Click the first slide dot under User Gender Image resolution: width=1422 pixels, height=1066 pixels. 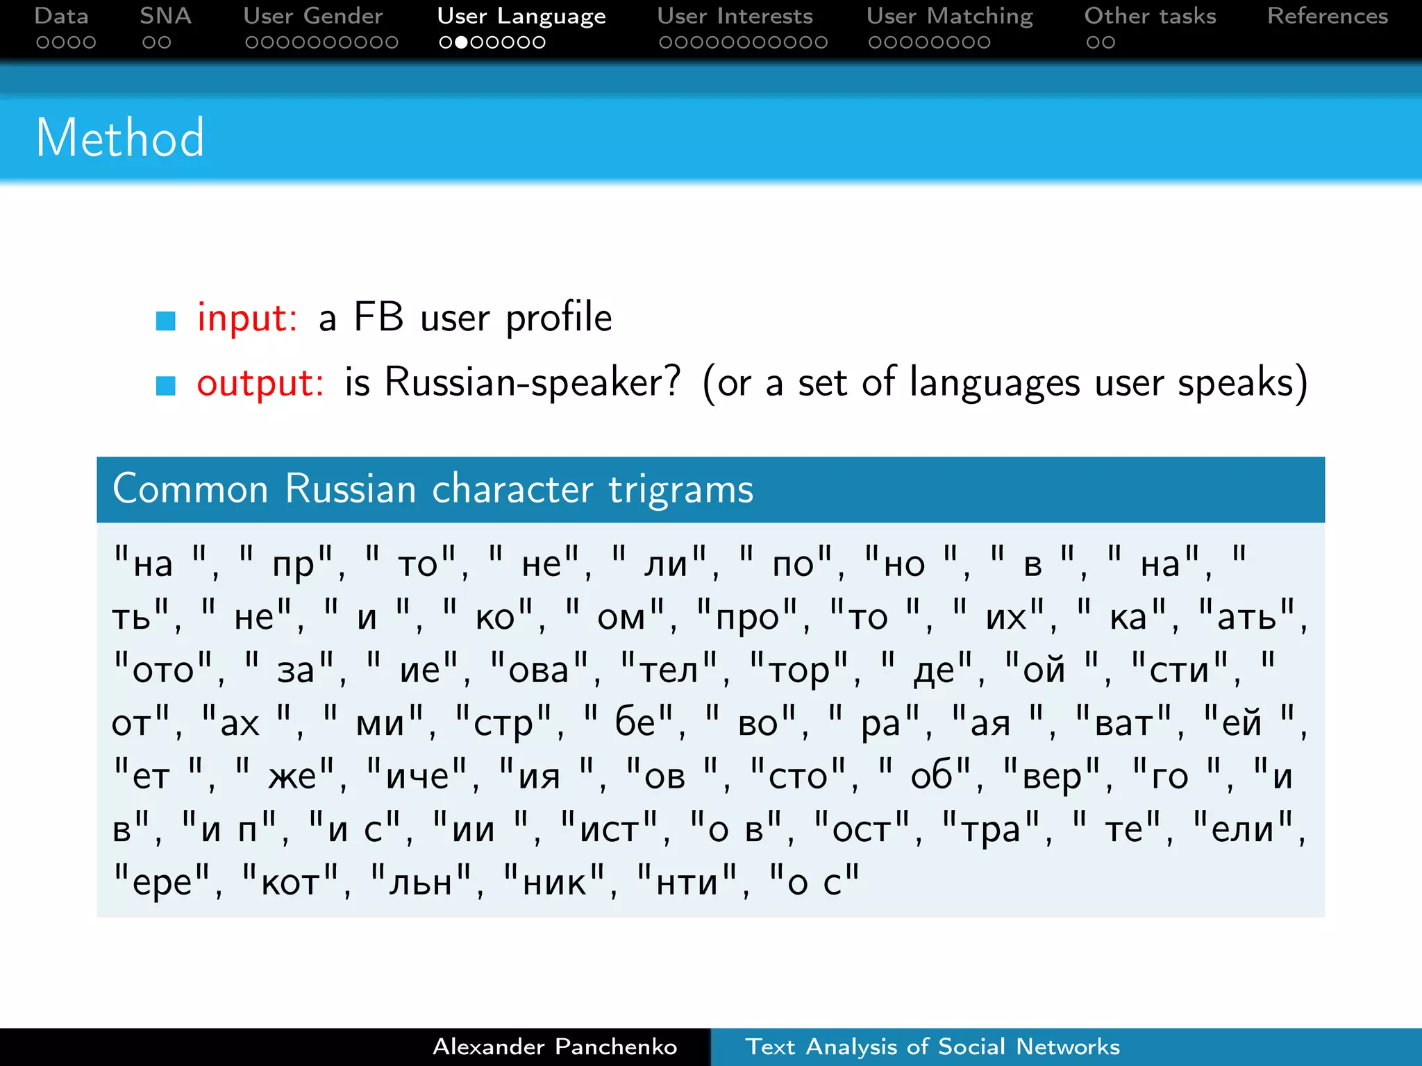click(252, 42)
